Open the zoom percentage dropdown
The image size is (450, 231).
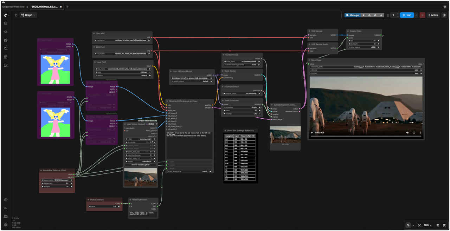pyautogui.click(x=427, y=225)
